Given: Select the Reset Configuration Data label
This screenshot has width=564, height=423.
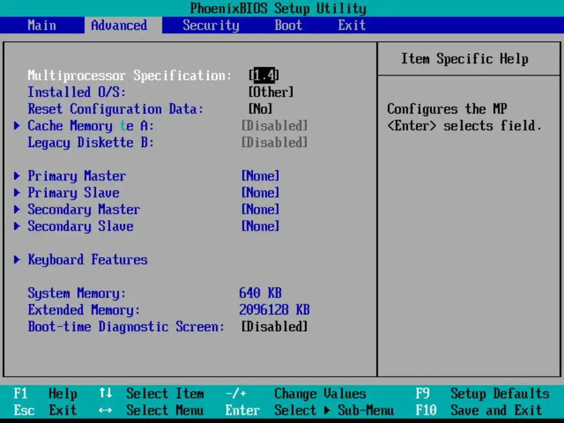Looking at the screenshot, I should (116, 109).
